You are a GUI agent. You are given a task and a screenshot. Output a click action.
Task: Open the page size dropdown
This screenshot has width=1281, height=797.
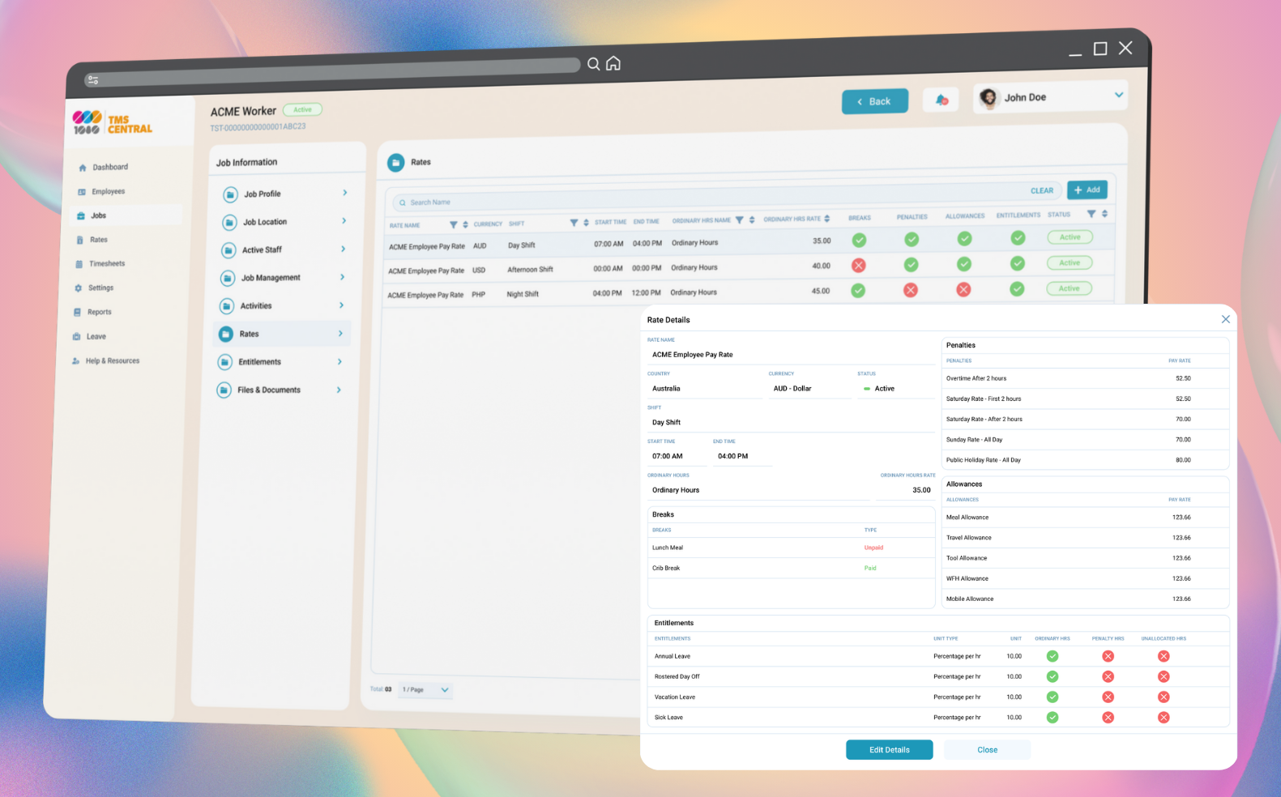(444, 690)
